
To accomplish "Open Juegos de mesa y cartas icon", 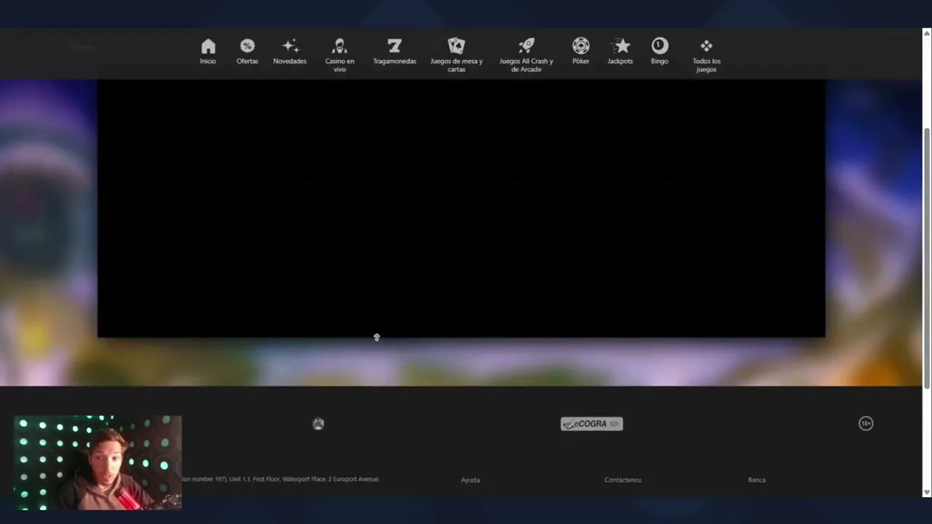I will pos(457,47).
